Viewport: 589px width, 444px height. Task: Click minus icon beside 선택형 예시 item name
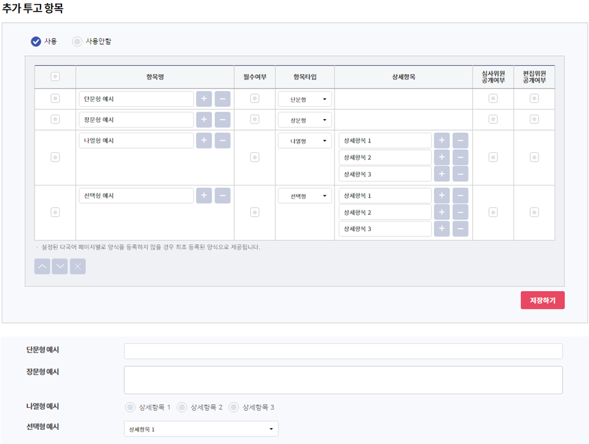click(223, 196)
